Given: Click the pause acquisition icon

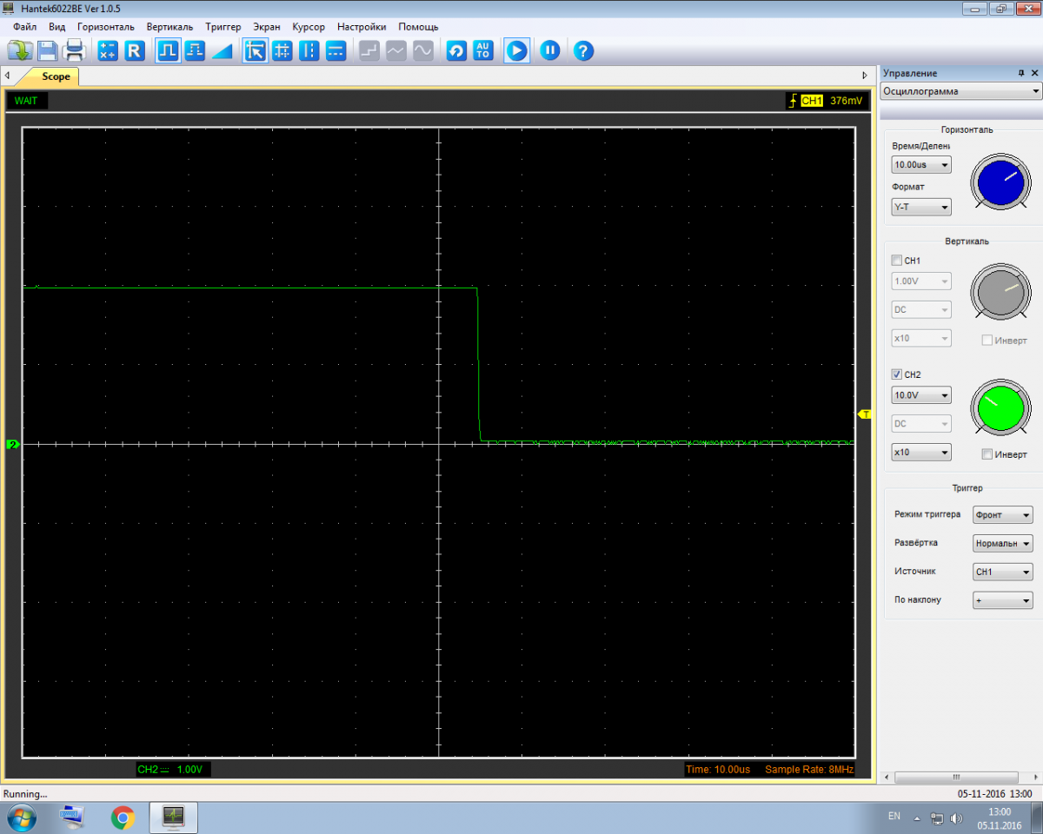Looking at the screenshot, I should [549, 50].
